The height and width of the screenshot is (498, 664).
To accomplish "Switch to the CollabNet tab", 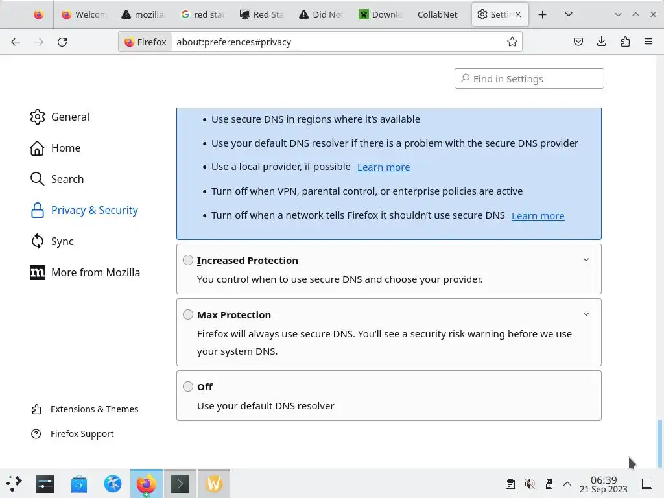I will point(437,14).
